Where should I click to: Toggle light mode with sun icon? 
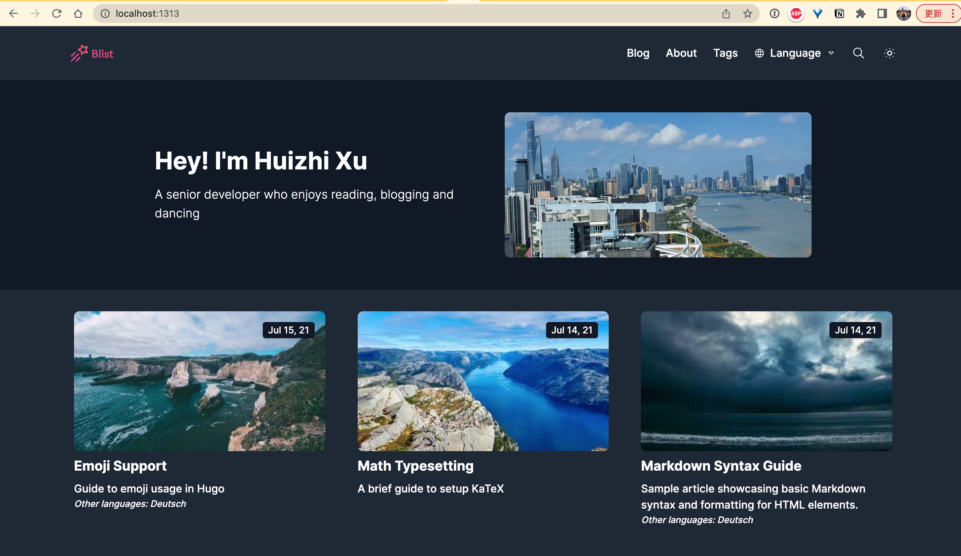pyautogui.click(x=889, y=53)
